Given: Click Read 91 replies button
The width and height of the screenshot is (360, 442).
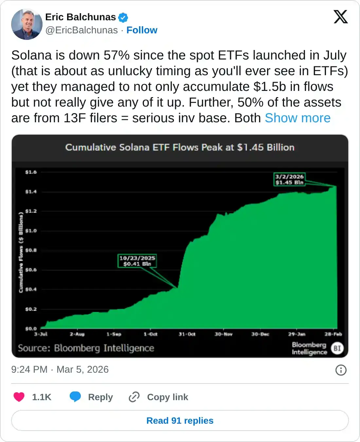Looking at the screenshot, I should point(180,420).
